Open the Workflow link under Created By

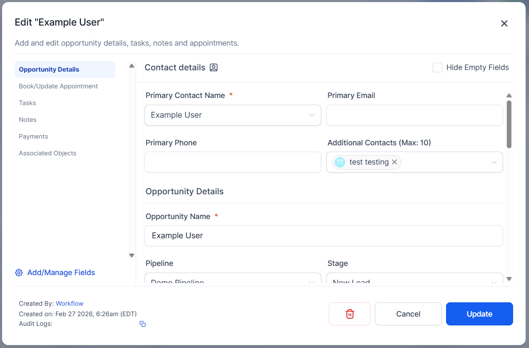click(x=70, y=304)
